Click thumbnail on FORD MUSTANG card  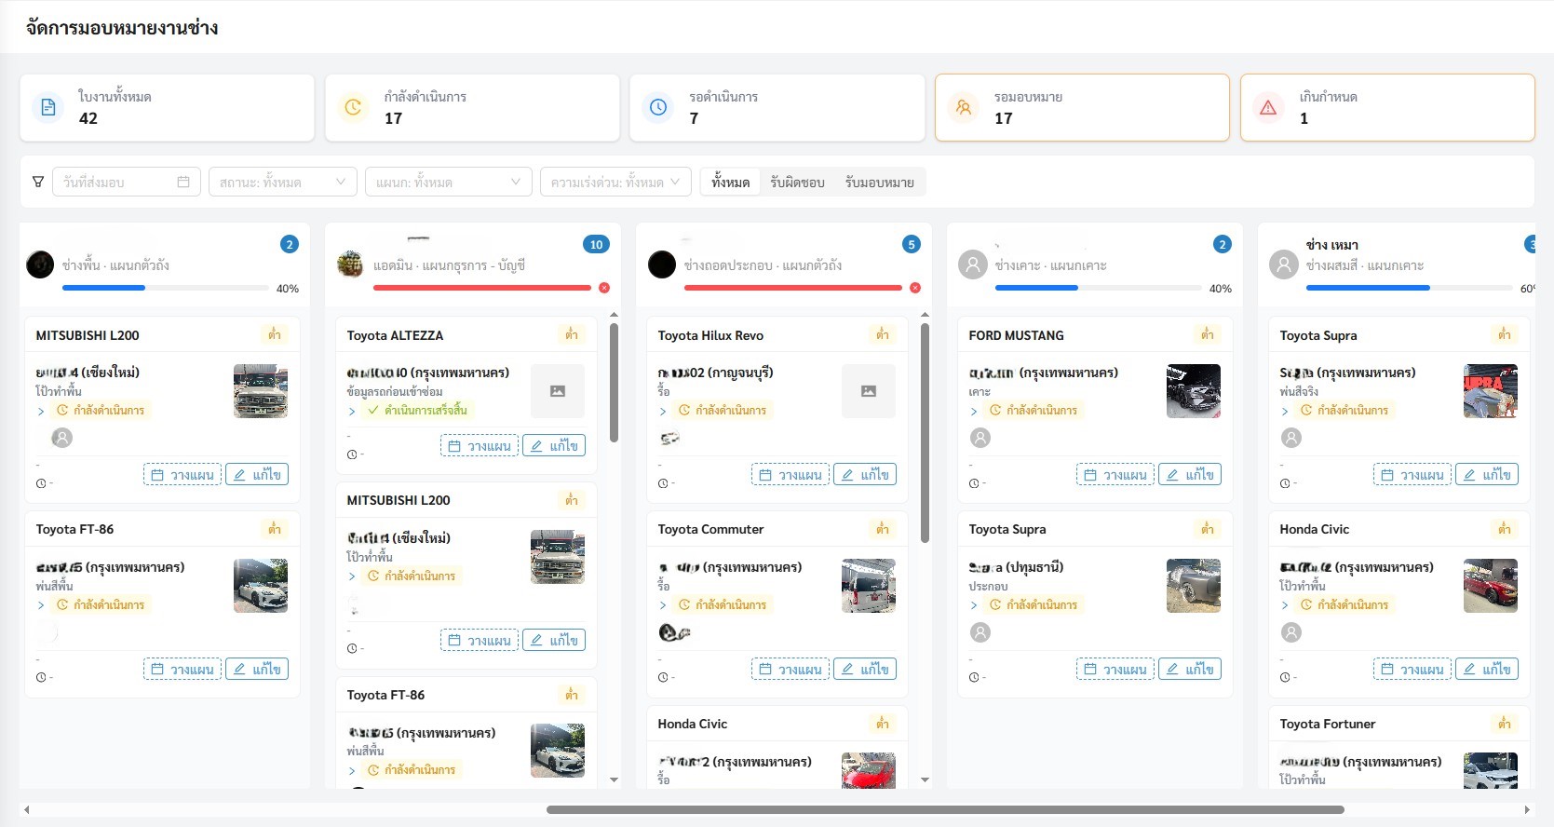click(x=1194, y=391)
